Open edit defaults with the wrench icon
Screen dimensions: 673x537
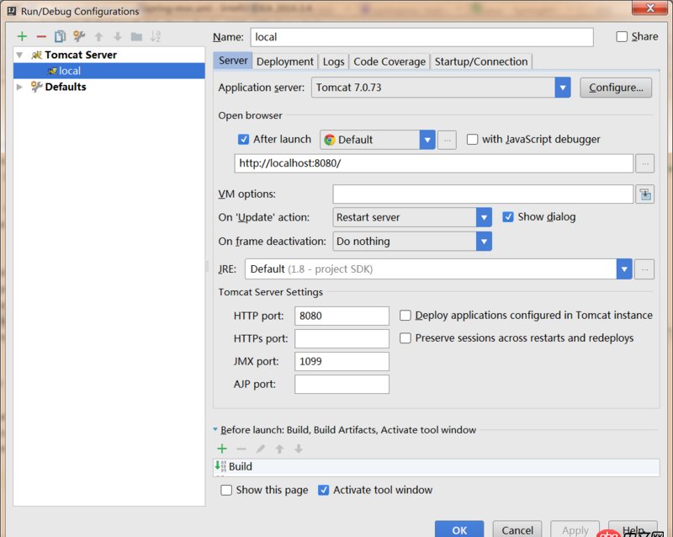point(77,36)
